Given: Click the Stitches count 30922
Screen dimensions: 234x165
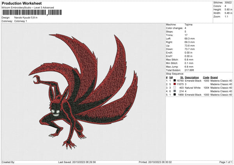Looking at the screenshot, I should (x=228, y=3).
